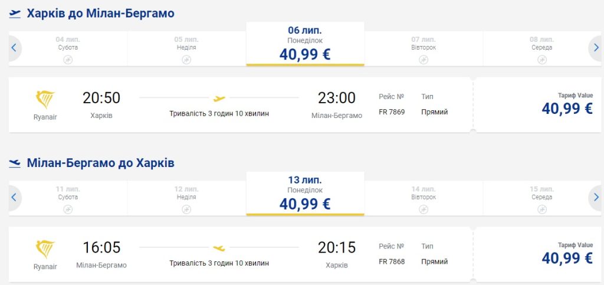Select the 13 лип. Понеділок date tab

pyautogui.click(x=305, y=193)
